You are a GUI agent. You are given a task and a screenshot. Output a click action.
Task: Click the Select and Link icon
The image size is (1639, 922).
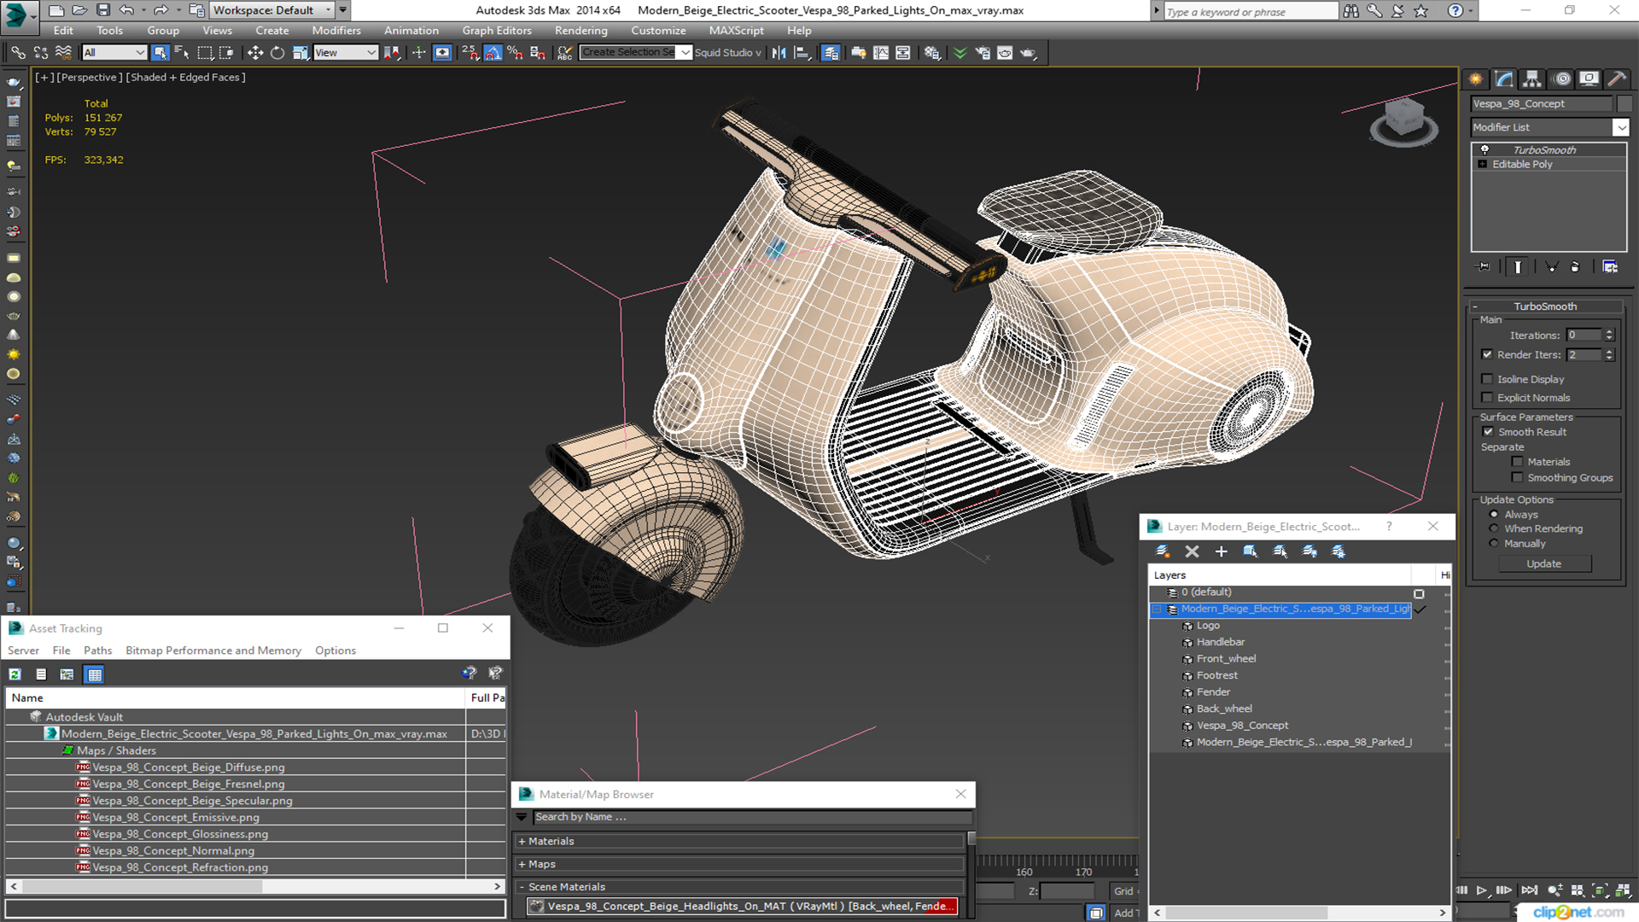pos(18,53)
